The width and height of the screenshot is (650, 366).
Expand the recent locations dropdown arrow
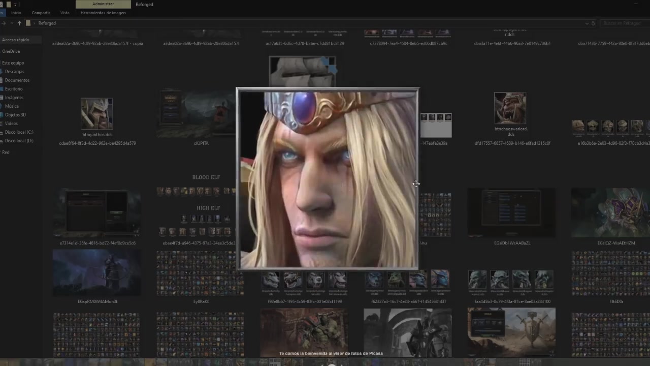tap(11, 23)
